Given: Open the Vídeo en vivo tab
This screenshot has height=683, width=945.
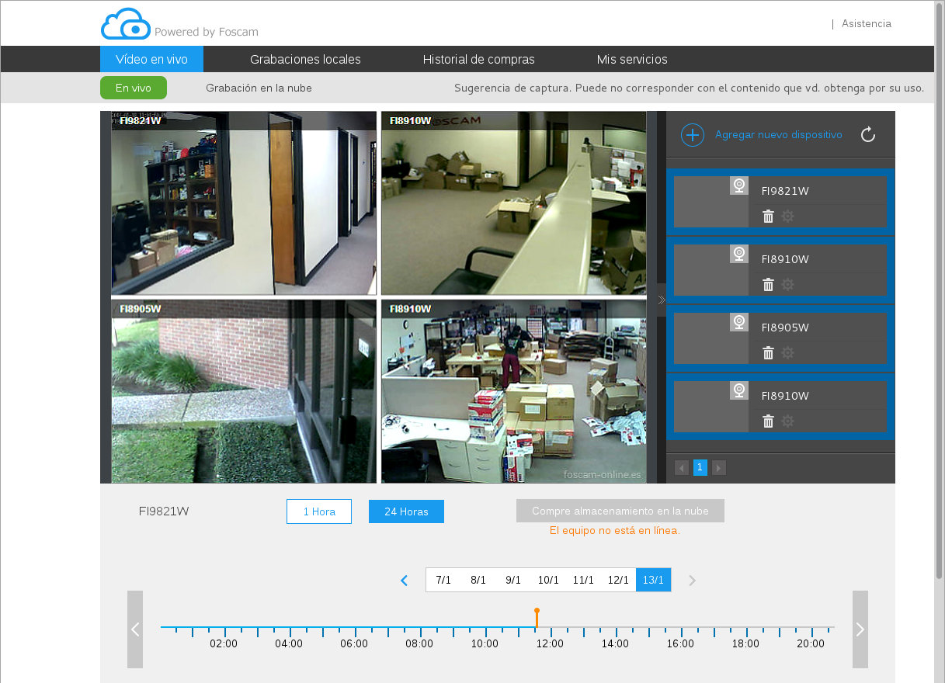Looking at the screenshot, I should click(151, 59).
